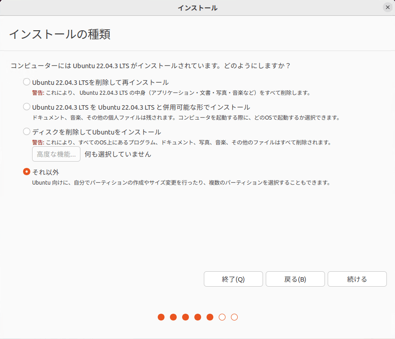Select the それ以外 radio button
Screen dimensions: 395x339
27,172
